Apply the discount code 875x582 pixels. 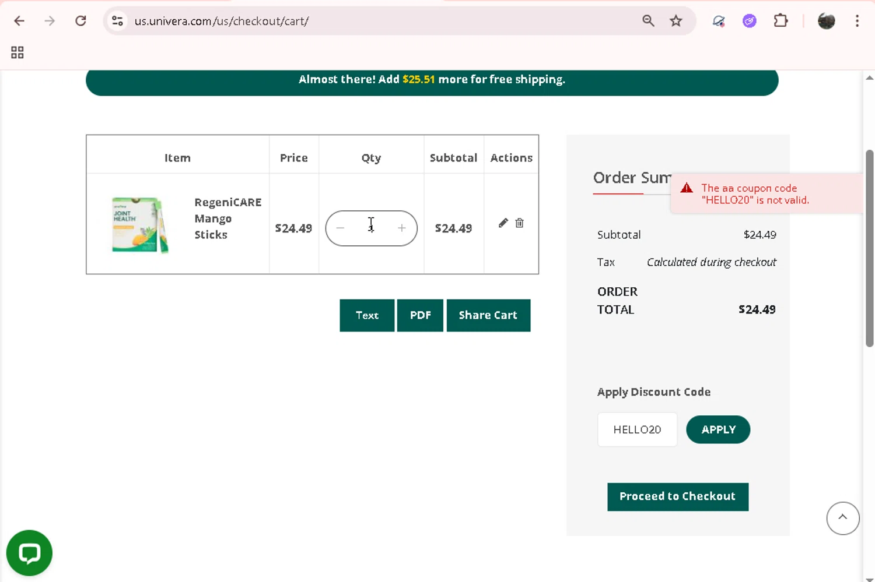point(718,429)
